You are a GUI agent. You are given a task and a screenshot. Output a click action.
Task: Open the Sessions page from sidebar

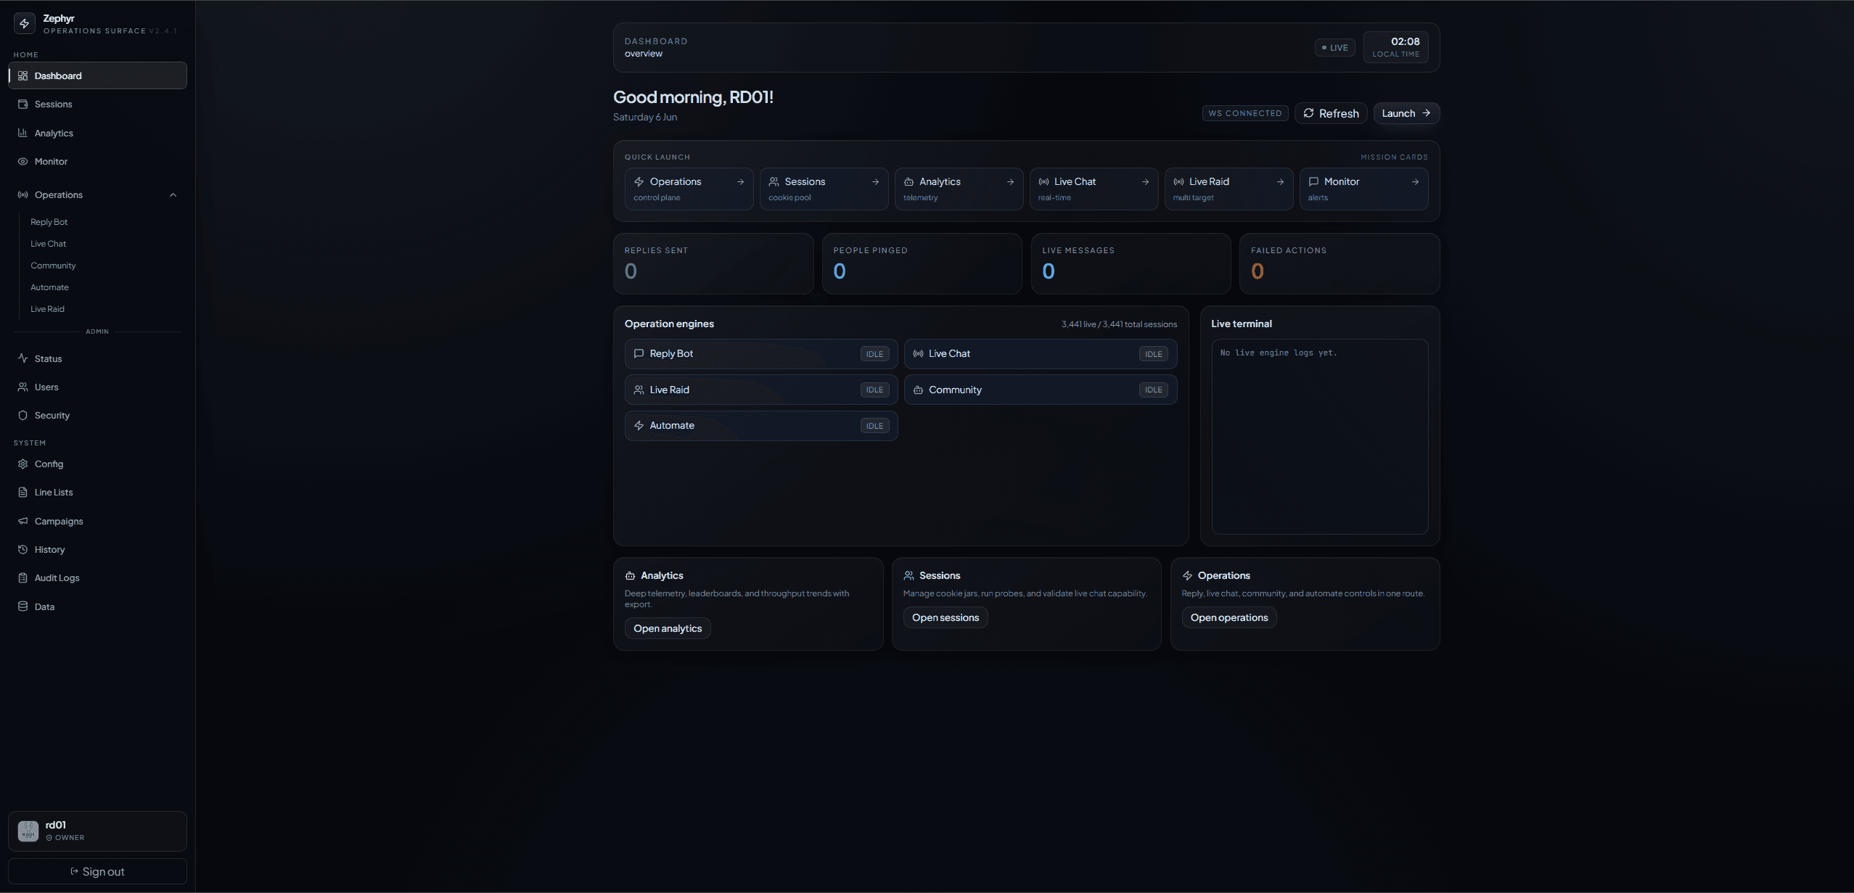coord(97,104)
